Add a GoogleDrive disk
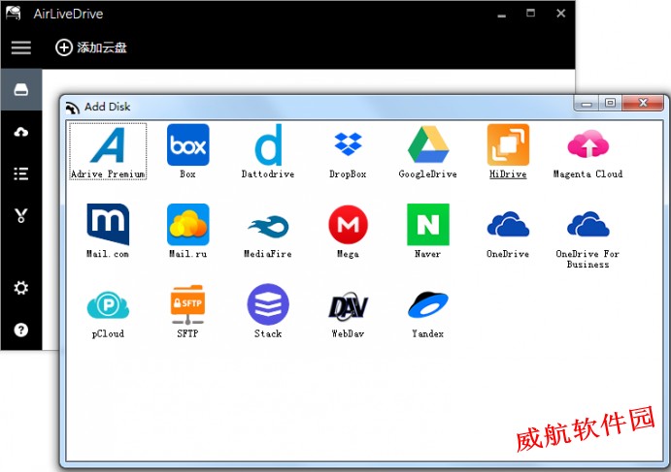The image size is (671, 472). point(428,144)
